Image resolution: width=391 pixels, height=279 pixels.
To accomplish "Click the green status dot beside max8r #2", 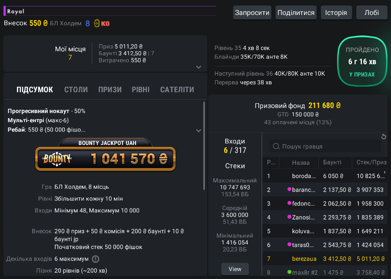I will (289, 272).
